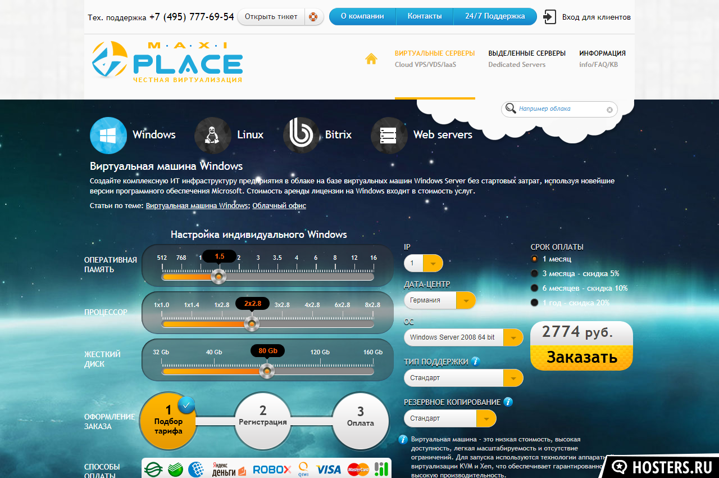Click Вход для клиентов link
The image size is (719, 478).
(596, 17)
